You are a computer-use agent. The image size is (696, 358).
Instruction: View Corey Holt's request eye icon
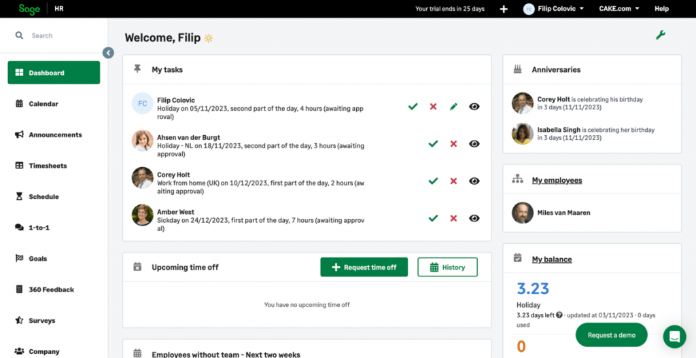pos(474,181)
